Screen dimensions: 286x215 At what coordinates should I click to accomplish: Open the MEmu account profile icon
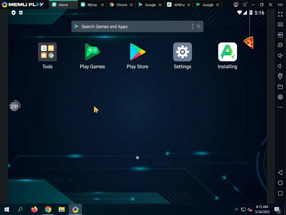click(x=236, y=4)
